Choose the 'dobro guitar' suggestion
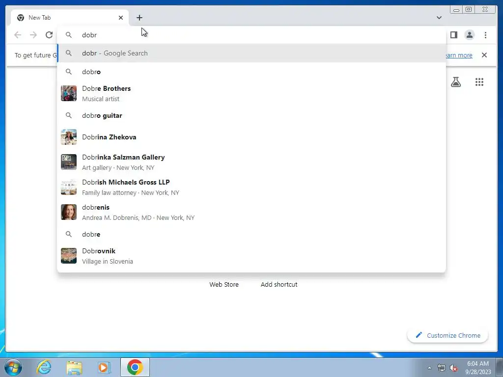 (x=251, y=115)
